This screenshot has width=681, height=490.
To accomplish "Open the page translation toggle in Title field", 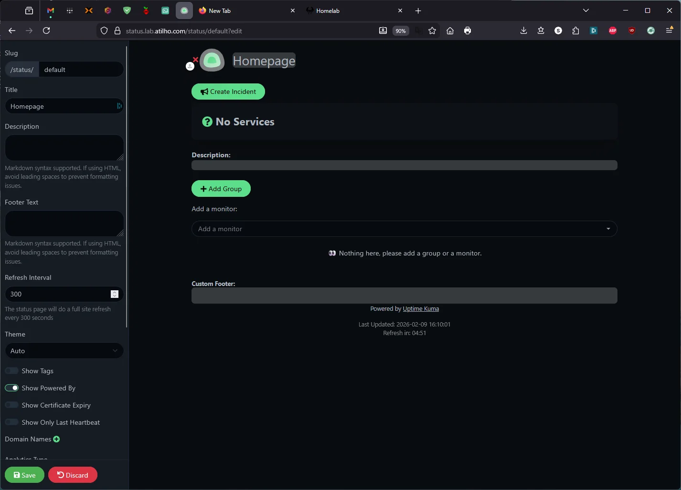I will (x=119, y=106).
